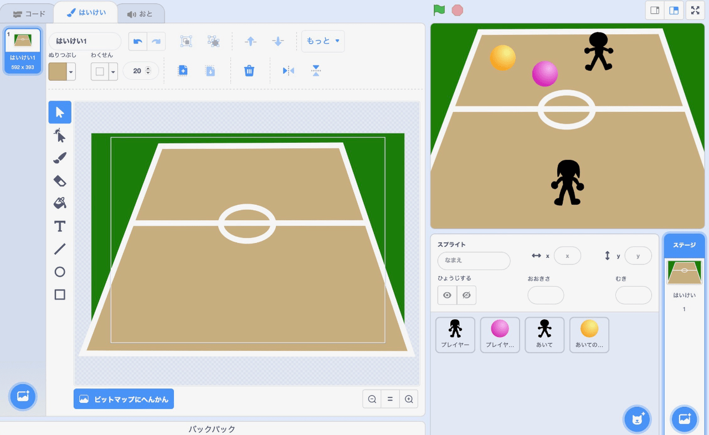Click the send Backward arrow icon
Viewport: 709px width, 435px height.
(x=278, y=41)
